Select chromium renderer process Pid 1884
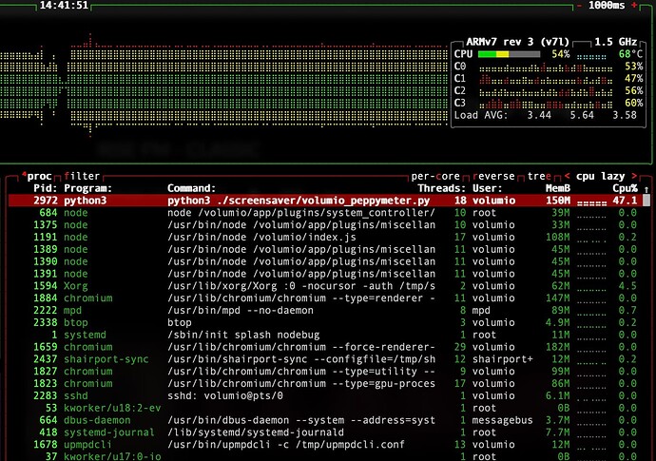This screenshot has height=461, width=656. click(325, 298)
